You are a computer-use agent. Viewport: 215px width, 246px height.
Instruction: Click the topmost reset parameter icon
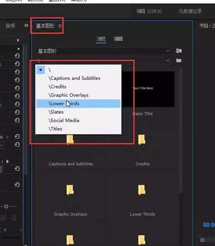17,56
